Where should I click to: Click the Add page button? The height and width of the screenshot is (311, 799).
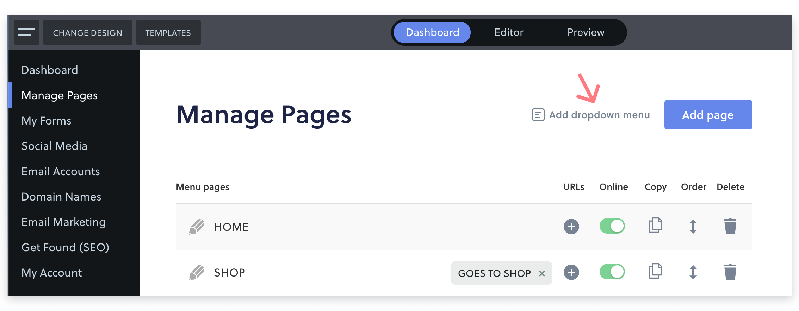[708, 114]
